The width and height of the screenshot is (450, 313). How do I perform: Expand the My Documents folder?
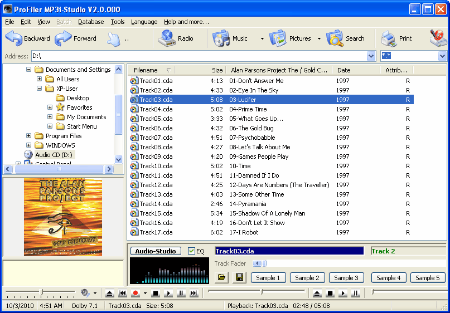point(50,116)
